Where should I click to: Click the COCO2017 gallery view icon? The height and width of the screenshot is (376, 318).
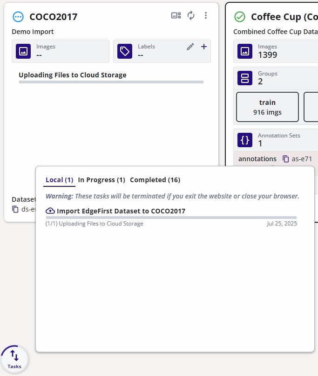click(x=176, y=16)
